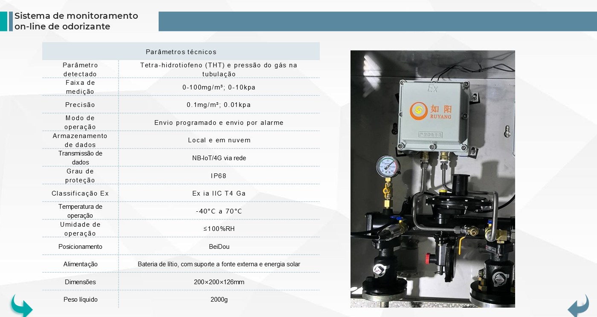Click the teal back arrow icon
The image size is (597, 317).
21,305
